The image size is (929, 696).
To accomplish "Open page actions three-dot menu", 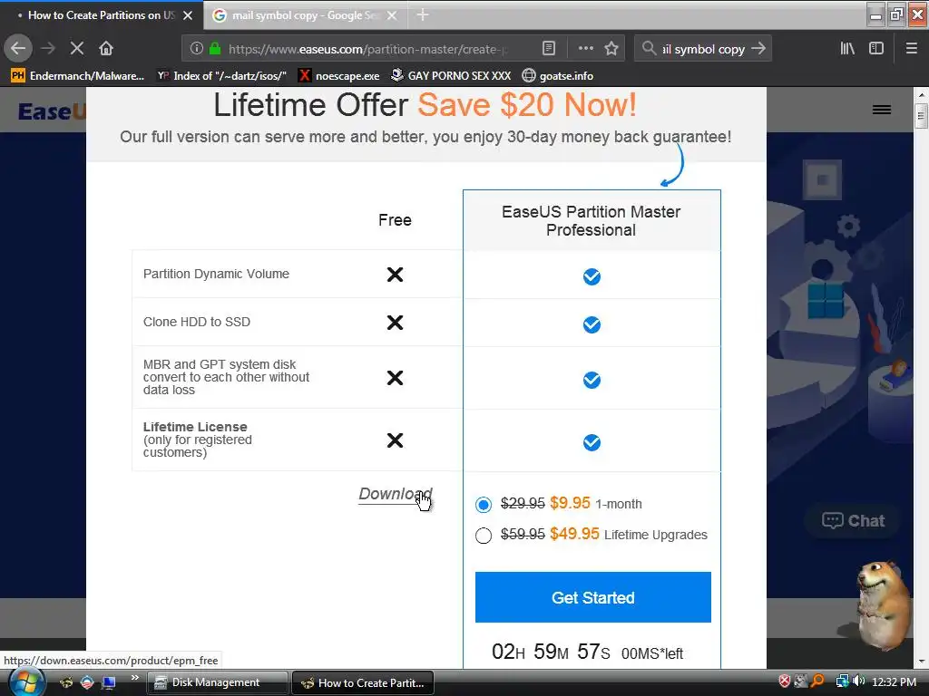I will 585,48.
